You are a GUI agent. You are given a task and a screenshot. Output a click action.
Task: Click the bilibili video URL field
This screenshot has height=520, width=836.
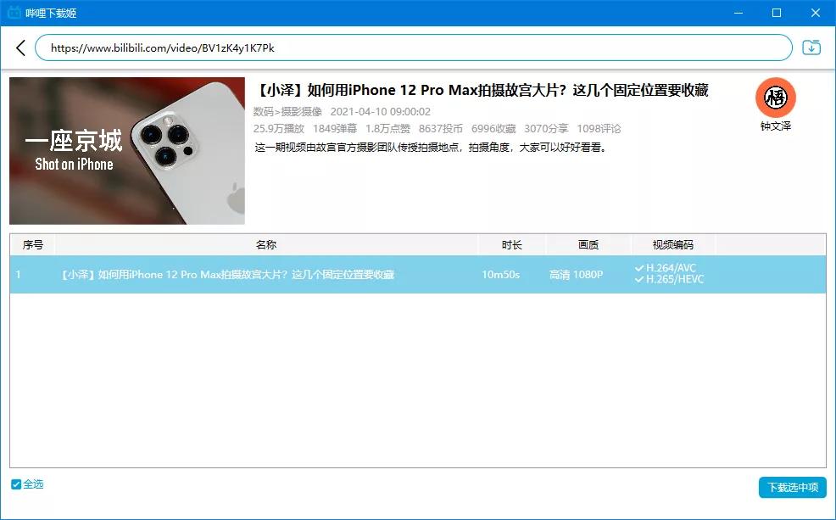click(413, 48)
